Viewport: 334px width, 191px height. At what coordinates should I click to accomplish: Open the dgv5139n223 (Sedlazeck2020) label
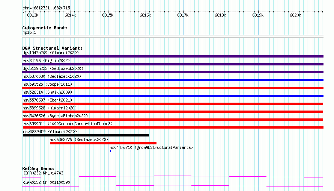click(x=53, y=68)
